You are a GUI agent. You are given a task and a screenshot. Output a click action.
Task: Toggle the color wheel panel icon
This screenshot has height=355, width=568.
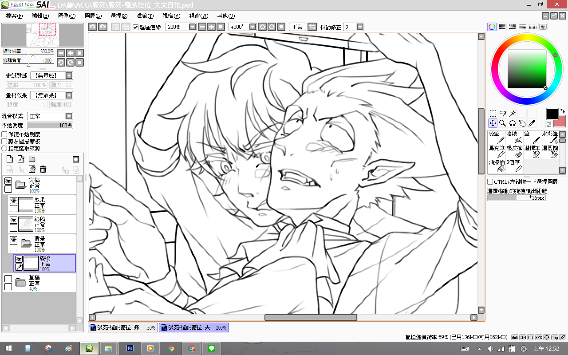point(492,27)
